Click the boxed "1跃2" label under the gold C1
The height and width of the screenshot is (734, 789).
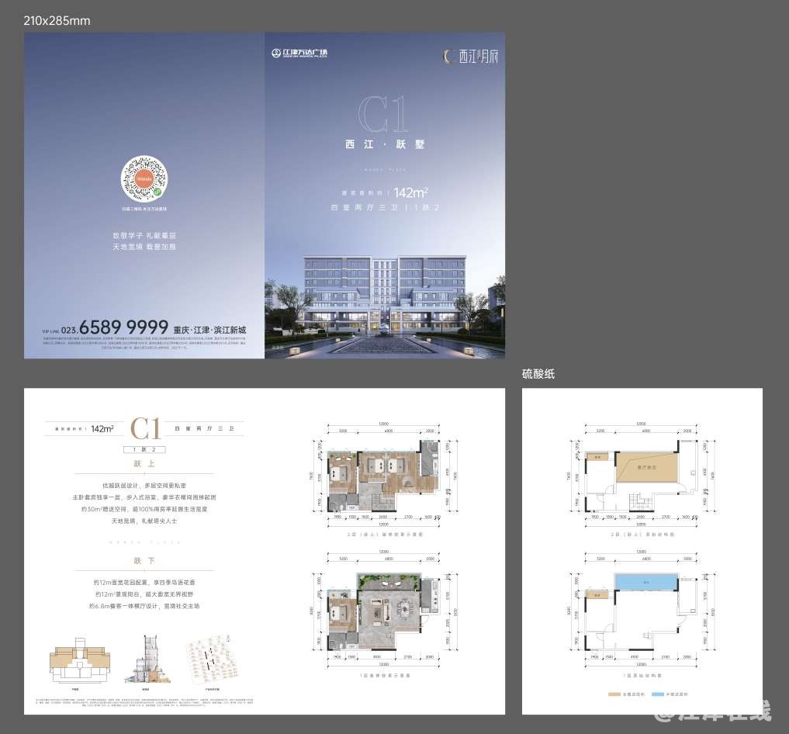click(x=144, y=449)
